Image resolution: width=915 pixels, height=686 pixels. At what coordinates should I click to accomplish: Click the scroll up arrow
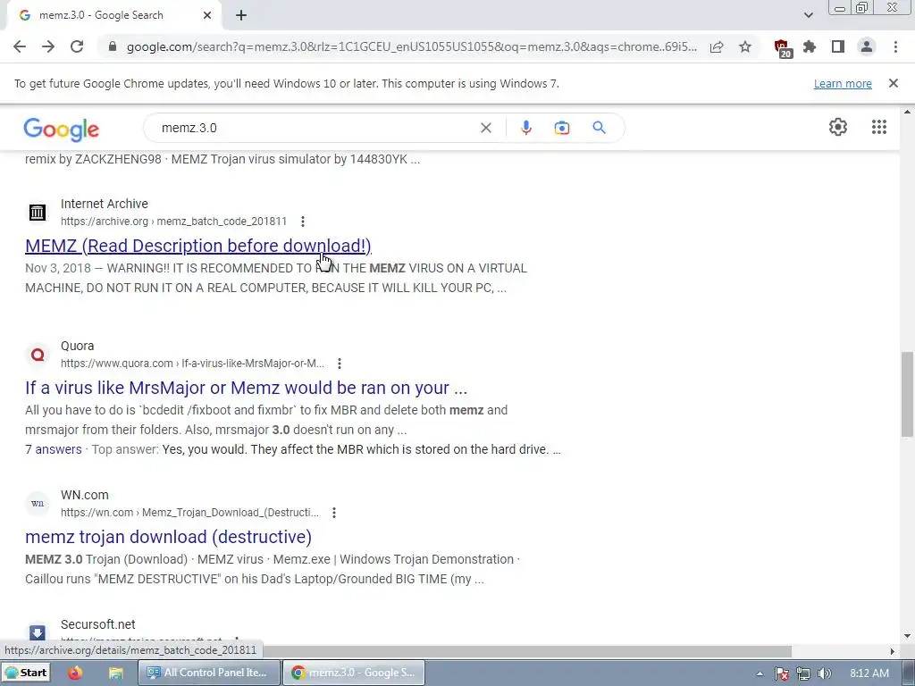pos(907,112)
